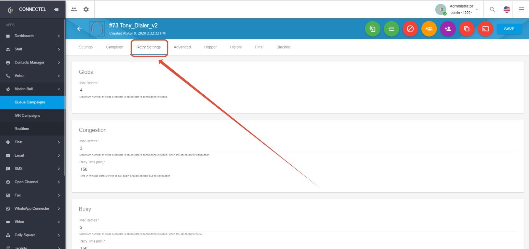Expand the Fax menu chevron
The image size is (529, 249).
coord(59,196)
